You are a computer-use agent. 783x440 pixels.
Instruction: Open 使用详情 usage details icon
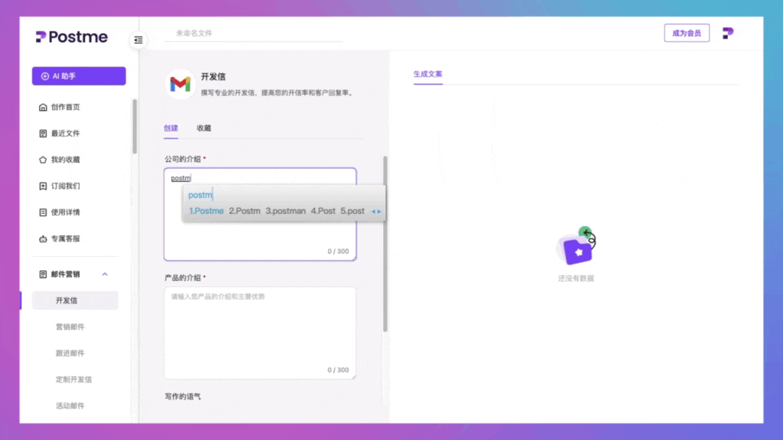coord(43,212)
